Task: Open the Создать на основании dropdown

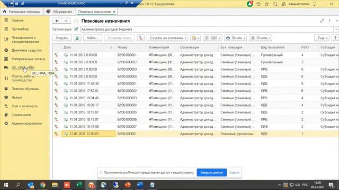Action: tap(167, 38)
